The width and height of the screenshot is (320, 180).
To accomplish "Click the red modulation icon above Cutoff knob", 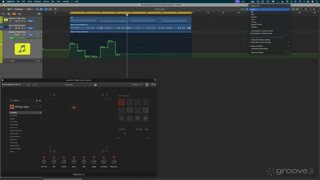I will pyautogui.click(x=63, y=157).
